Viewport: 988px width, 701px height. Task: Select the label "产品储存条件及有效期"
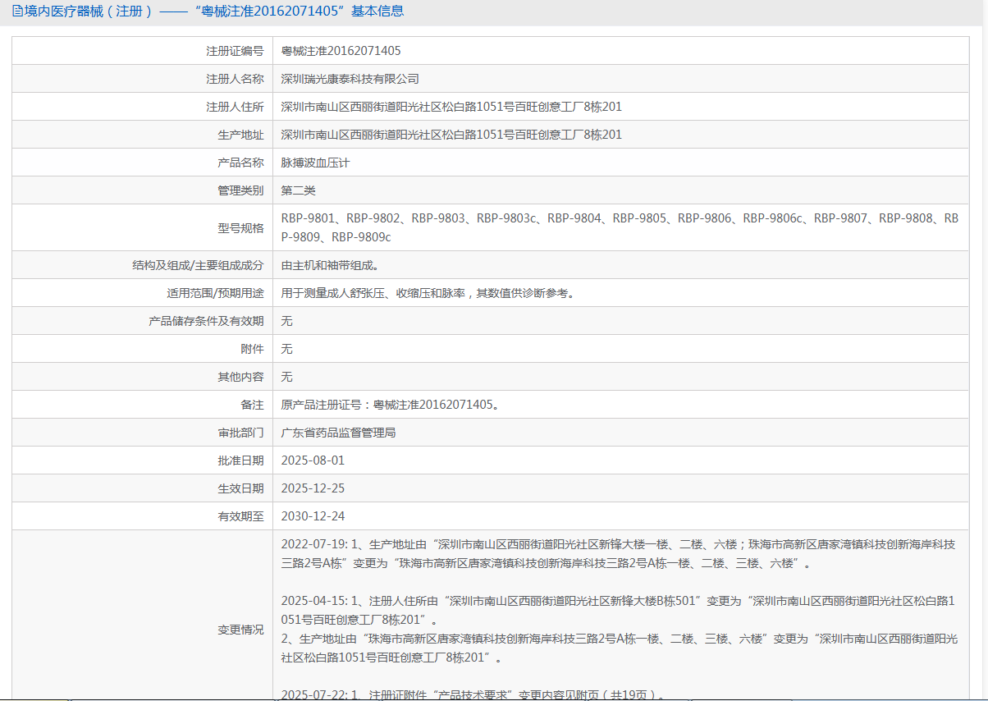tap(206, 321)
